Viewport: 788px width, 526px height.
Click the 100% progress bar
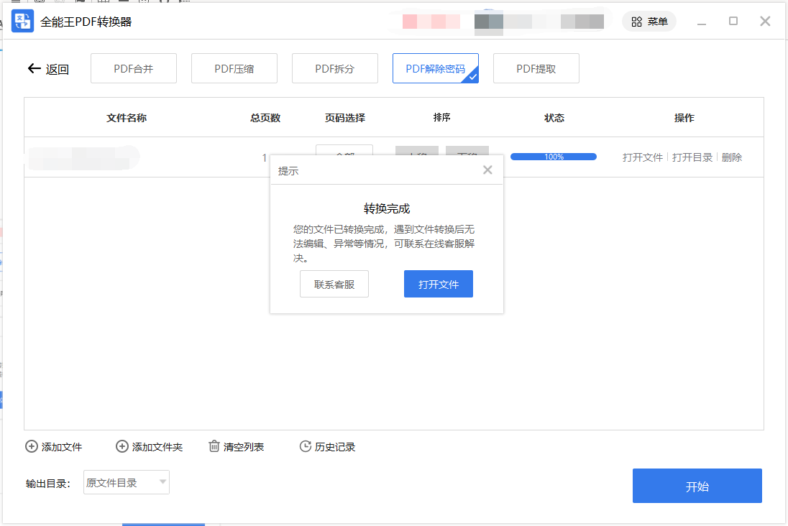553,156
